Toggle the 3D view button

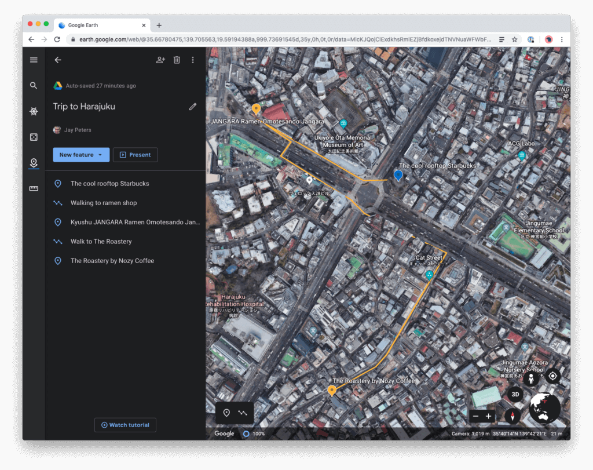[515, 395]
